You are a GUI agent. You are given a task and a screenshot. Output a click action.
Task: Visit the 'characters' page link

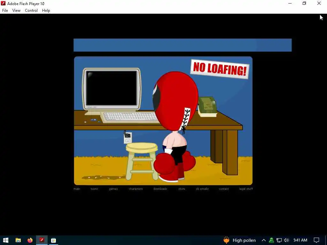pos(136,189)
